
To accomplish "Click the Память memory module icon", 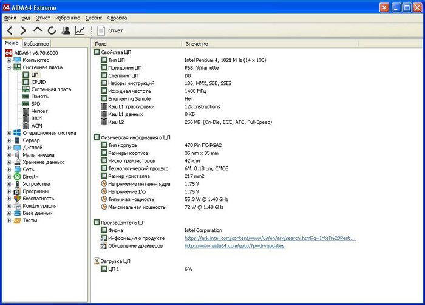I will [x=25, y=97].
